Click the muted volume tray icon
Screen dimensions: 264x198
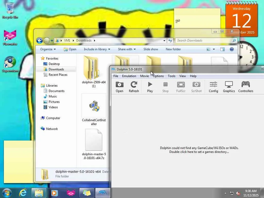coord(238,193)
